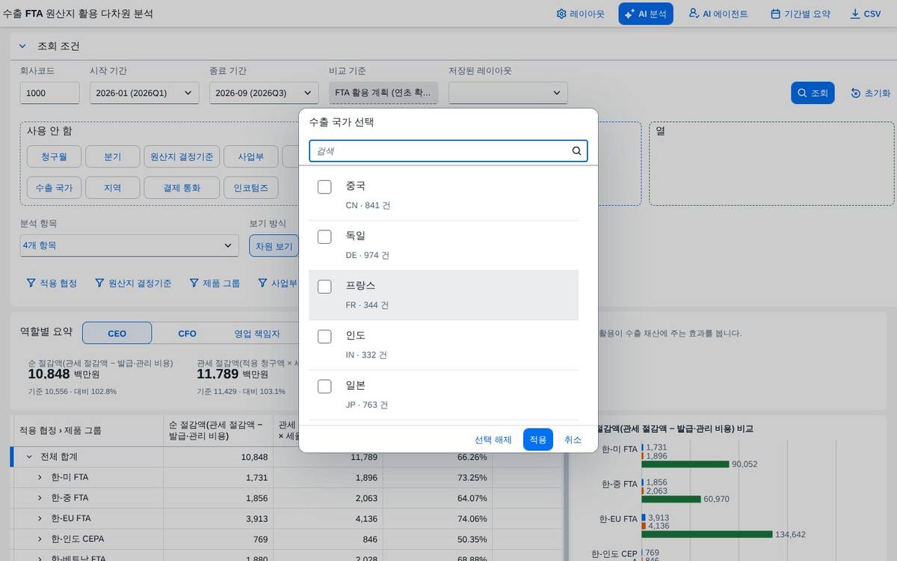The width and height of the screenshot is (897, 561).
Task: Click 취소 to cancel country selection
Action: click(x=573, y=440)
